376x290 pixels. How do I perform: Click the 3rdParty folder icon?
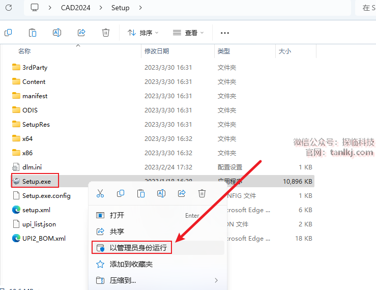point(16,67)
